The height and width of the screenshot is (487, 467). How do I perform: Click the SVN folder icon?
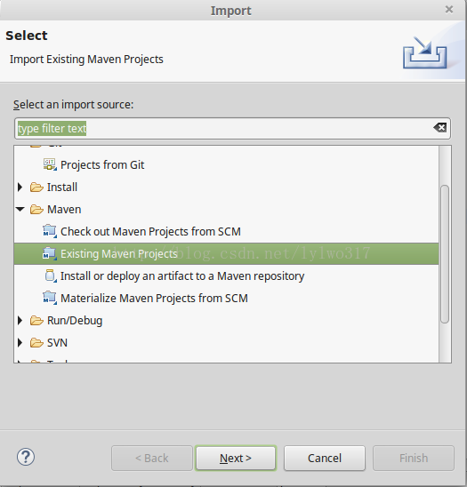36,342
